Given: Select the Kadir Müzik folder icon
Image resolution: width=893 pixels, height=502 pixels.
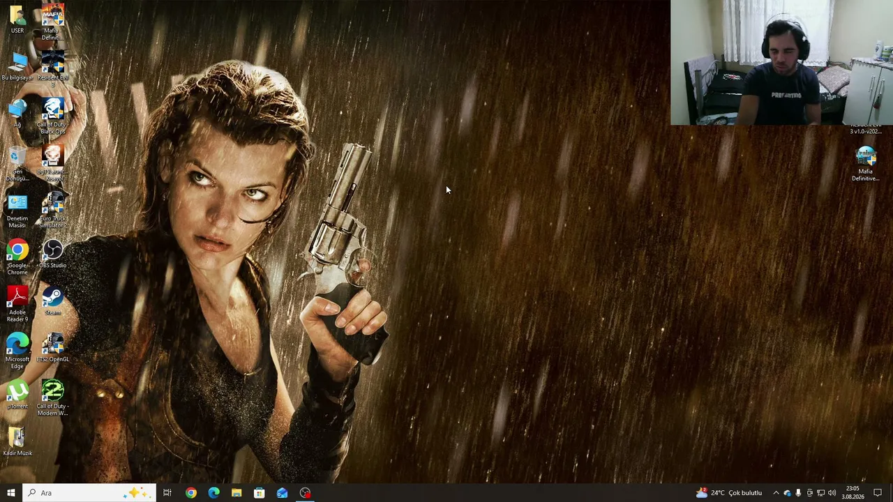Looking at the screenshot, I should (x=17, y=441).
